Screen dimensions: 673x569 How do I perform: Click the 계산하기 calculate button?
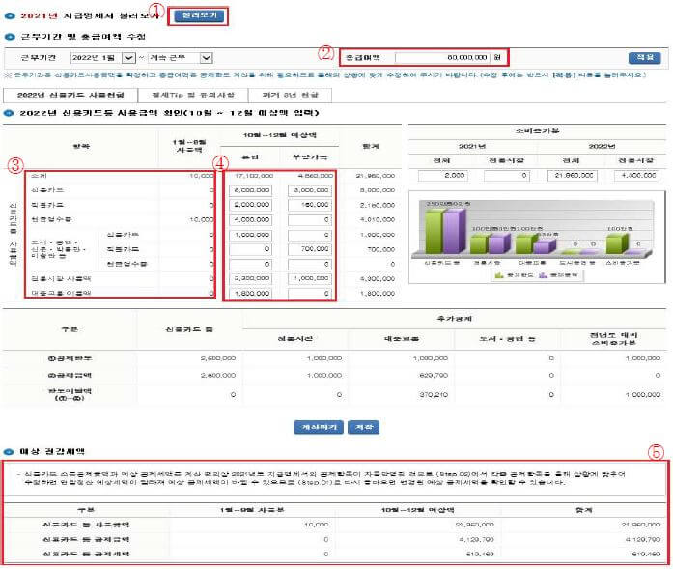tap(319, 427)
